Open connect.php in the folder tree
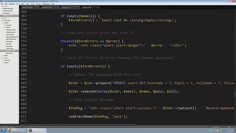 pos(10,34)
